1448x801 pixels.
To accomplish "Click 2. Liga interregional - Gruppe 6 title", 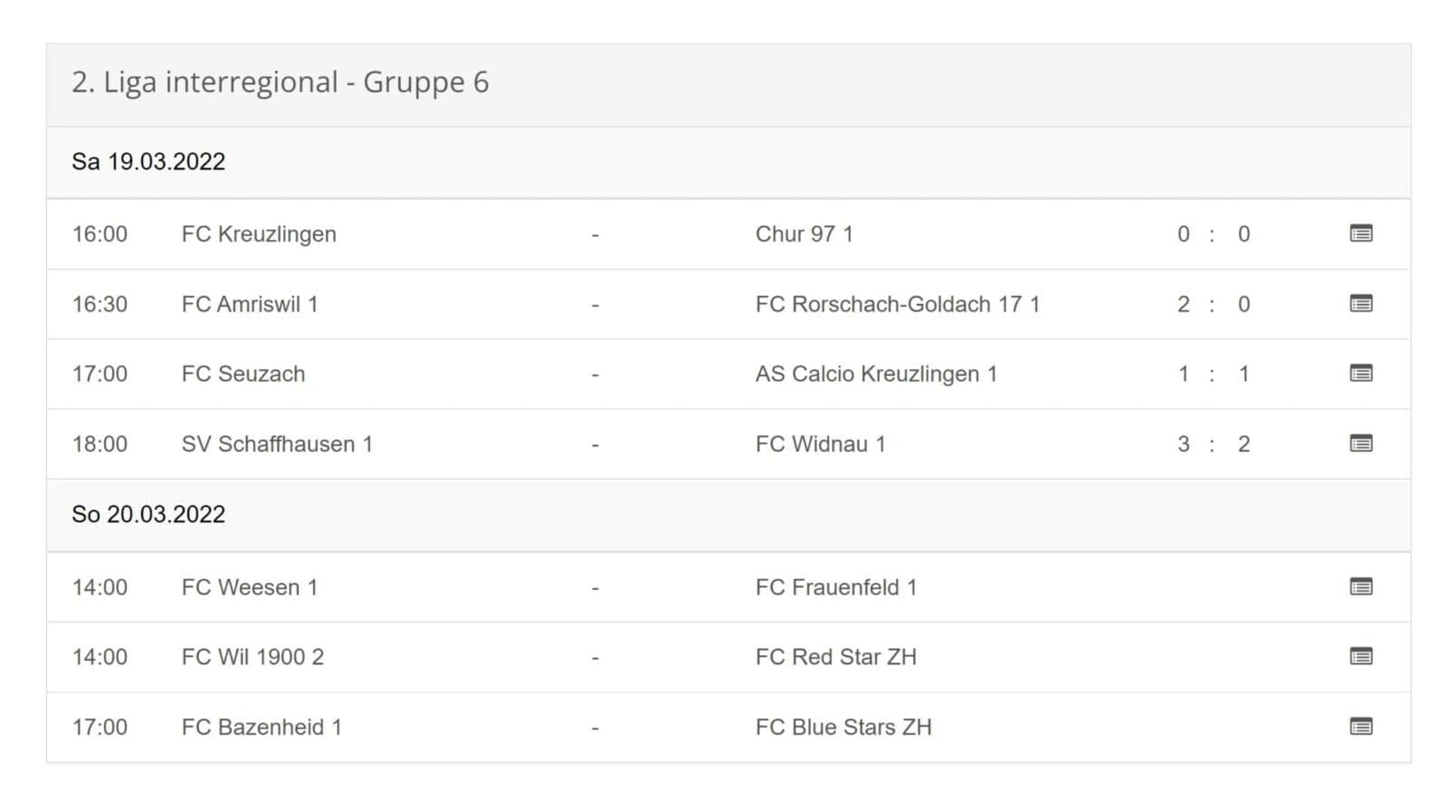I will click(x=280, y=82).
